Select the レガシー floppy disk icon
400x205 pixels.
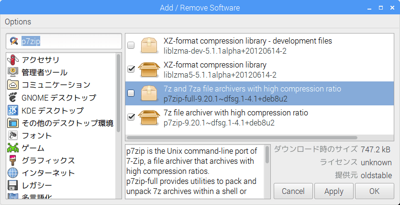coord(13,185)
